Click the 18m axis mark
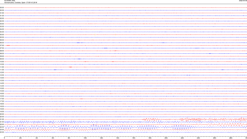Screen dimensions: 247x139 tap(150, 138)
